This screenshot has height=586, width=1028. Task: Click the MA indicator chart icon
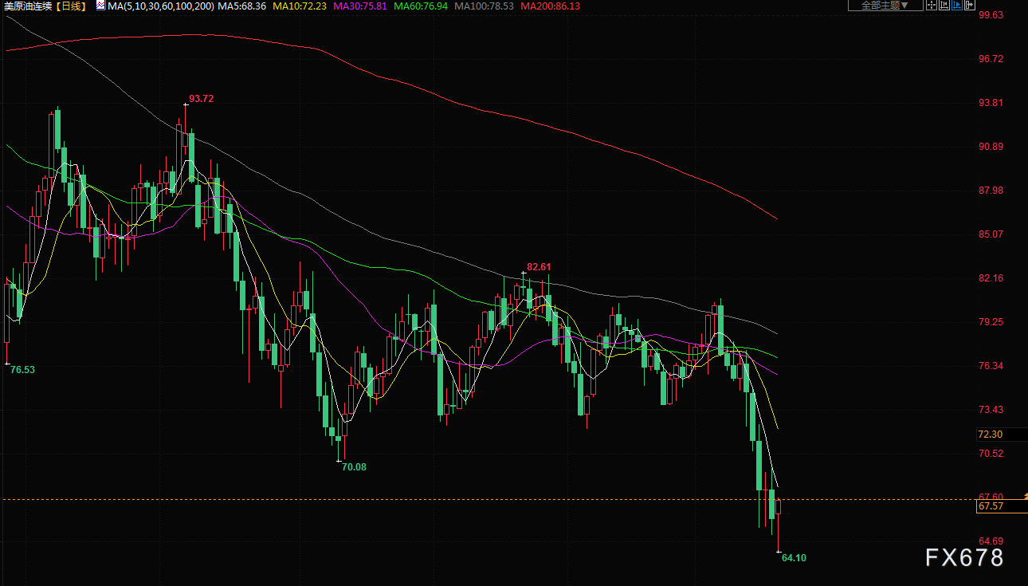[x=100, y=6]
